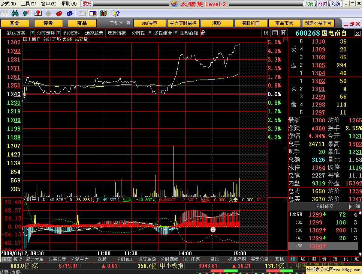This screenshot has width=362, height=274.
Task: Select the 累计大单 indicator tab
Action: 34,259
